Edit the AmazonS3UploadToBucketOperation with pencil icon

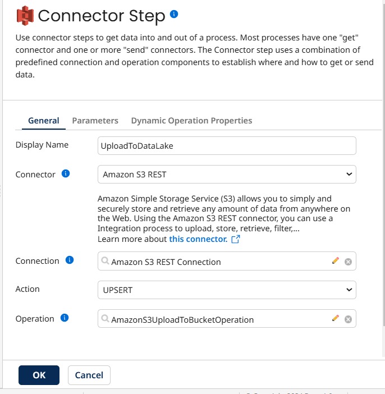(336, 319)
